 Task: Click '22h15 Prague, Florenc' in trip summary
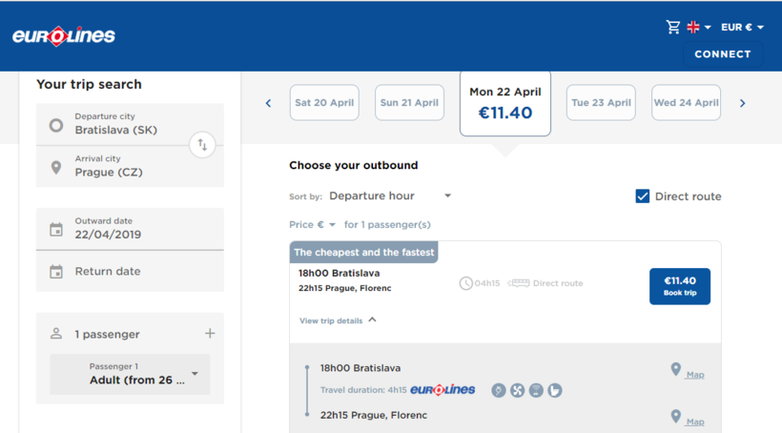(x=345, y=288)
